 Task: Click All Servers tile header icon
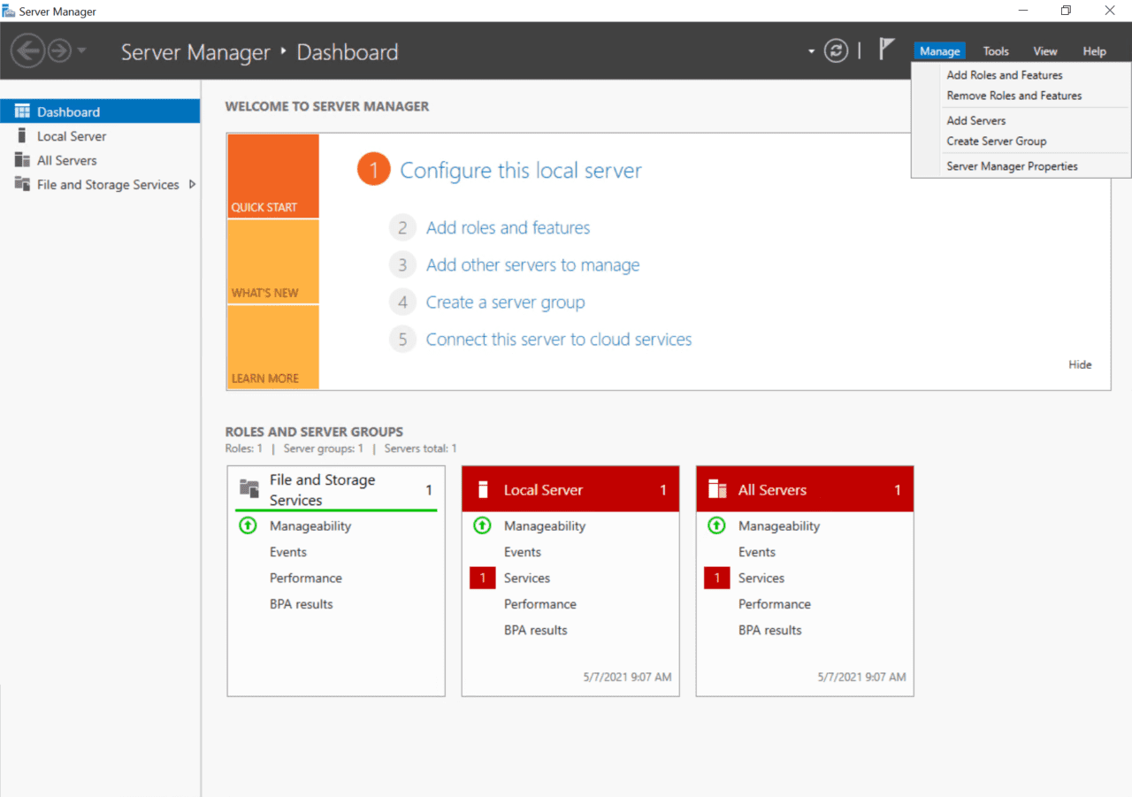[x=717, y=489]
